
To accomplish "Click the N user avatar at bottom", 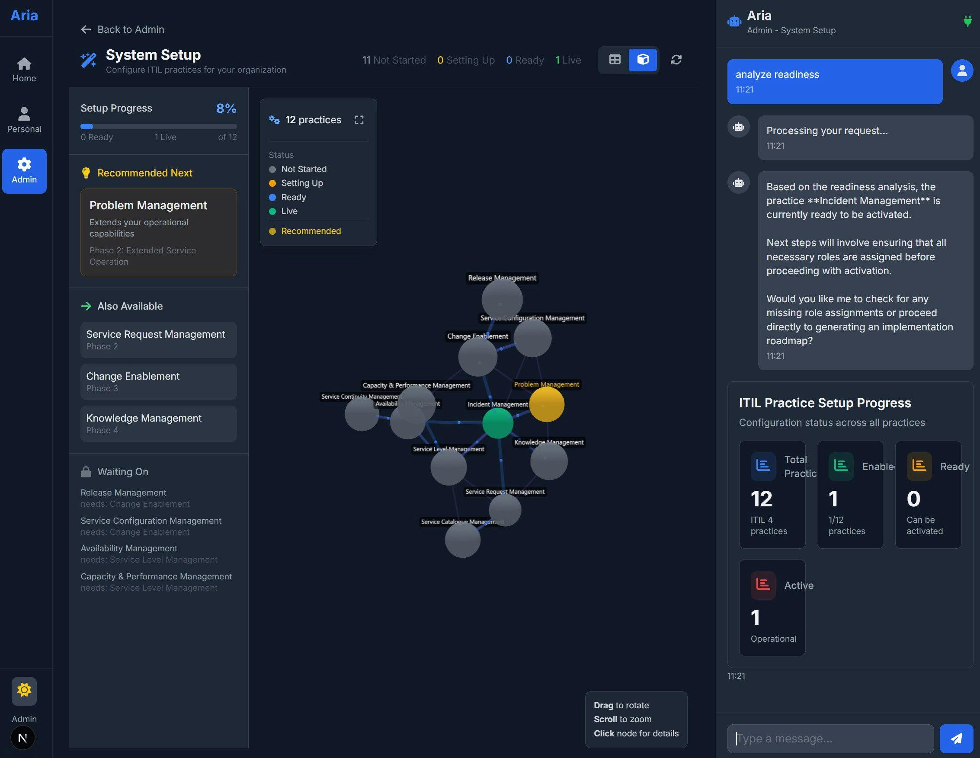I will [x=23, y=737].
